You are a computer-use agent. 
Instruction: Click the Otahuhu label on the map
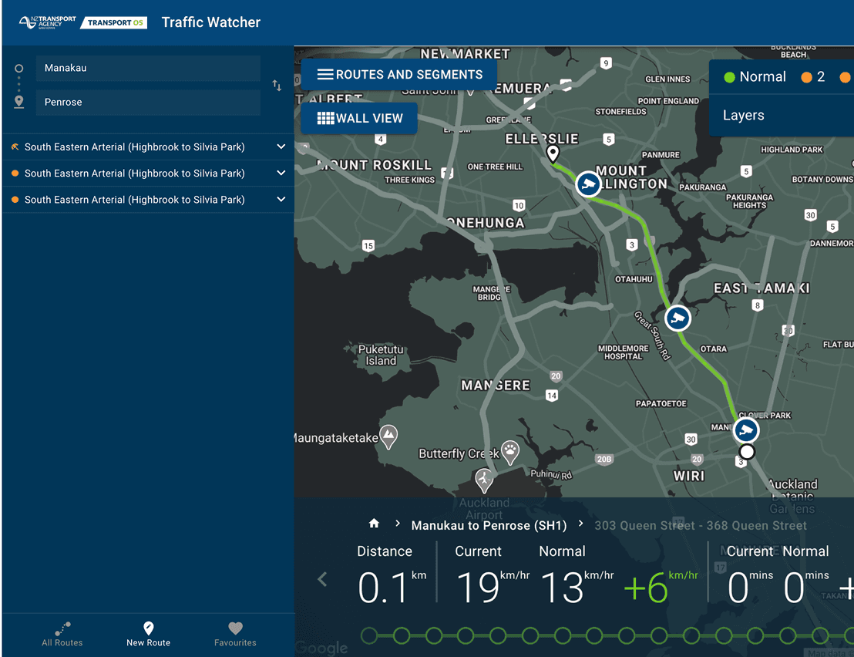click(x=634, y=279)
